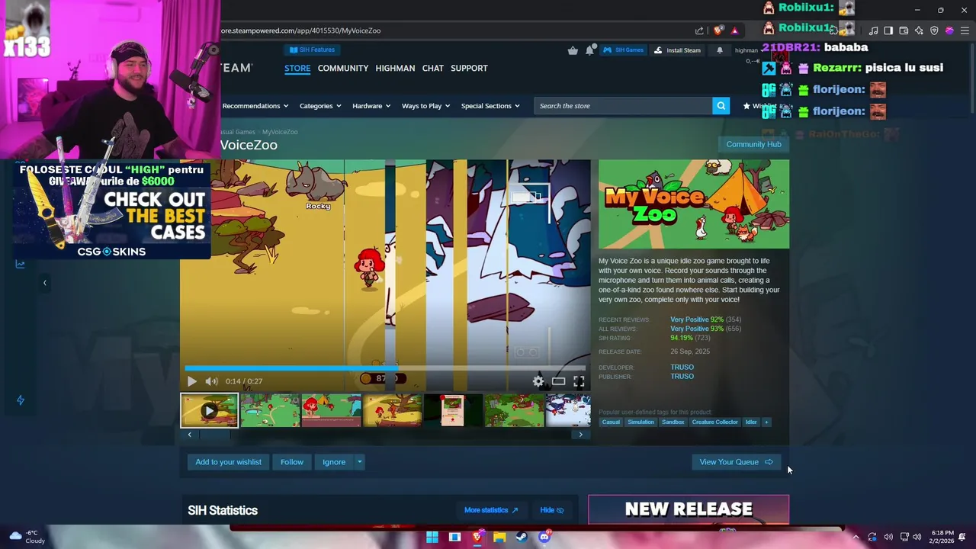Screen dimensions: 976x549
Task: Open the Community Hub
Action: (x=753, y=144)
